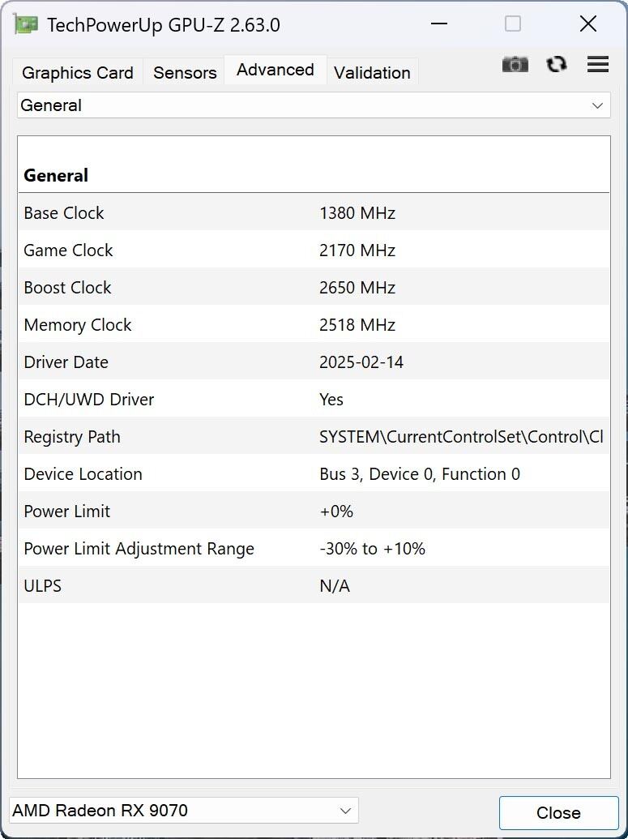Click the TechPowerUp GPU-Z 2.63.0 title text
This screenshot has width=628, height=839.
point(163,25)
